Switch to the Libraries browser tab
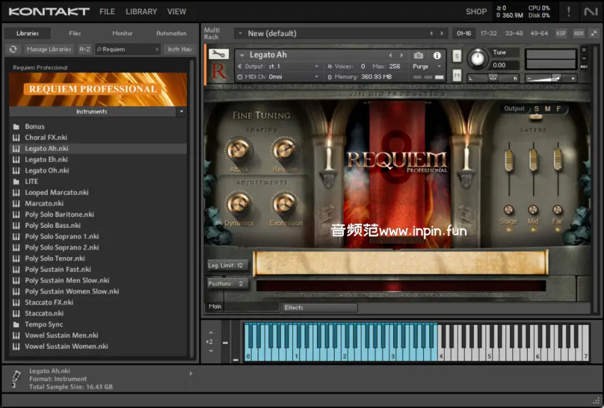604x408 pixels. (28, 33)
